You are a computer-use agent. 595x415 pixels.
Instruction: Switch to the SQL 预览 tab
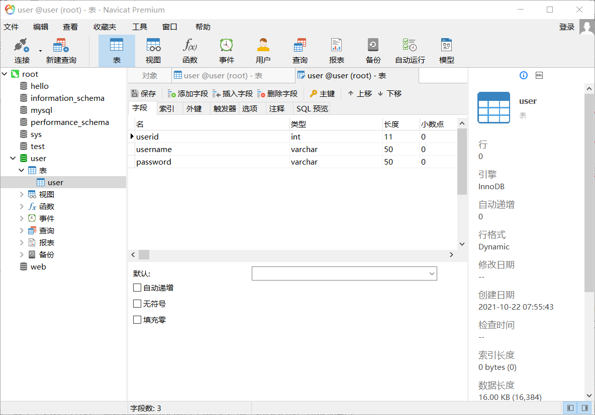point(312,109)
